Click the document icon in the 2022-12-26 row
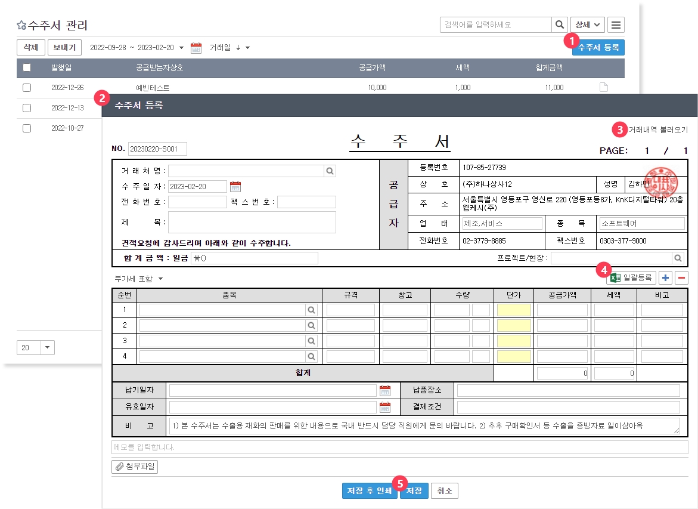The width and height of the screenshot is (698, 509). (603, 88)
